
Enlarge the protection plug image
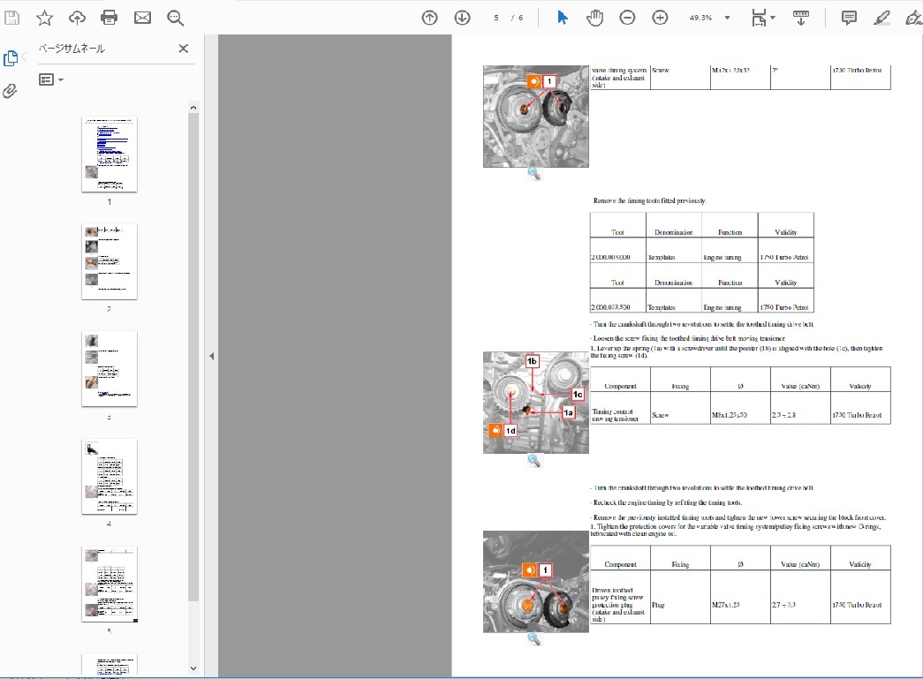(x=534, y=639)
